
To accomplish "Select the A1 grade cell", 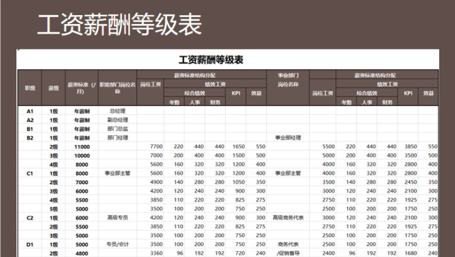I will pyautogui.click(x=30, y=111).
